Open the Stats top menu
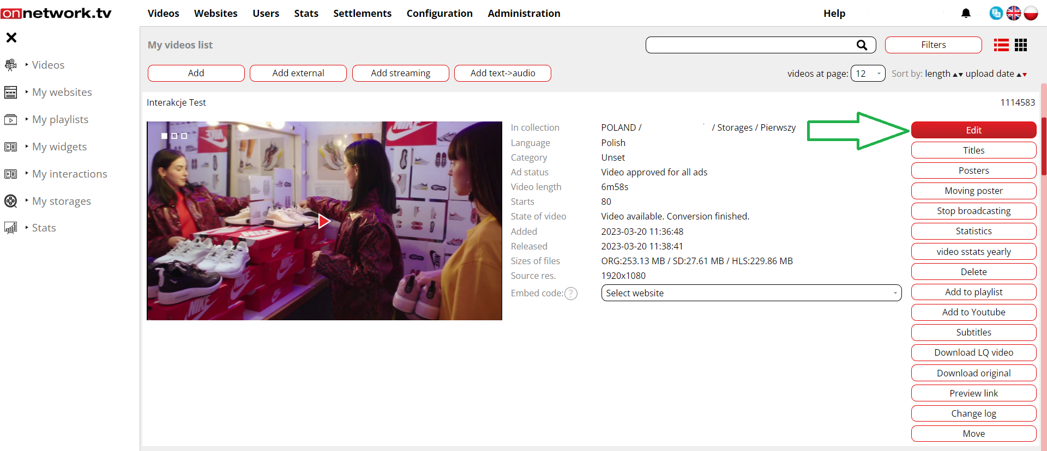Viewport: 1047px width, 451px height. [x=306, y=13]
